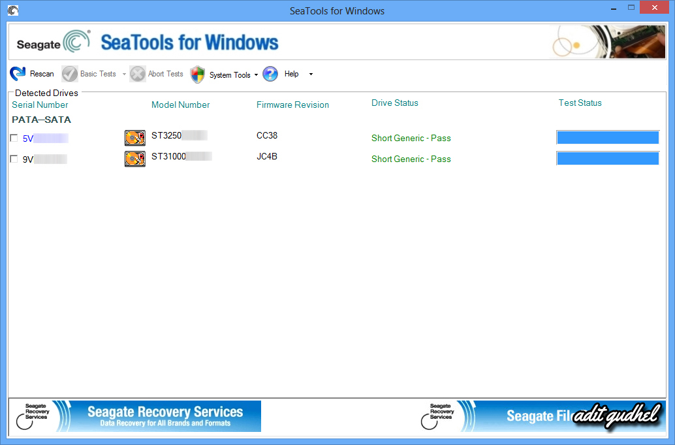Click the PATA–SATA group label

click(41, 120)
